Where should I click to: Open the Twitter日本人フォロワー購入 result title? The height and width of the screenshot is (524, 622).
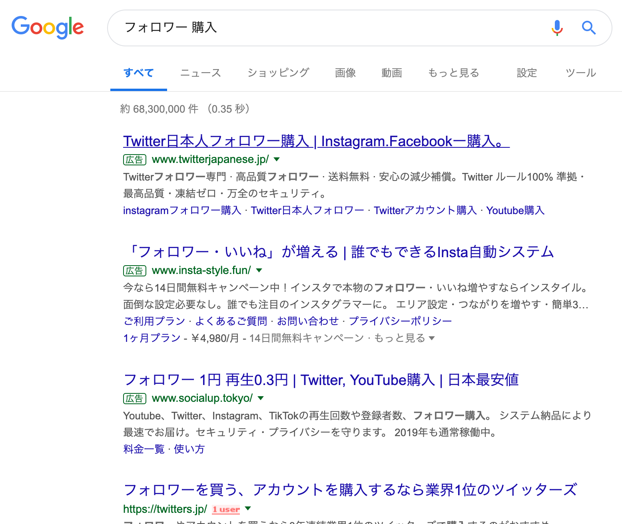pyautogui.click(x=316, y=141)
